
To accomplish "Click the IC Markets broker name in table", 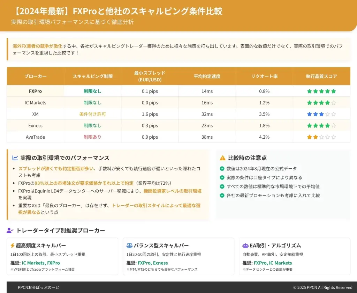I will (35, 103).
